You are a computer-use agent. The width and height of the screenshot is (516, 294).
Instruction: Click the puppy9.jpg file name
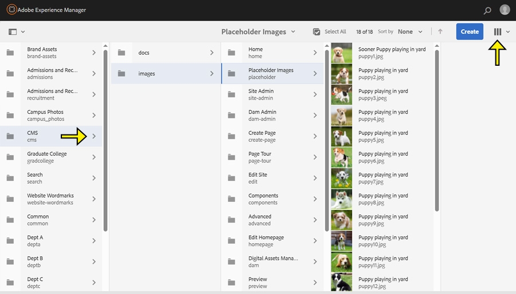click(371, 224)
